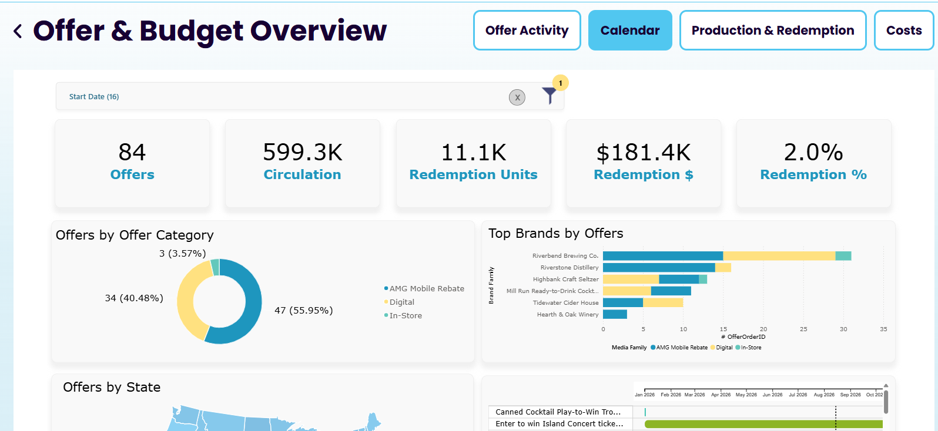Click the timeline scrollbar up arrow
Viewport: 938px width, 431px height.
[x=886, y=386]
